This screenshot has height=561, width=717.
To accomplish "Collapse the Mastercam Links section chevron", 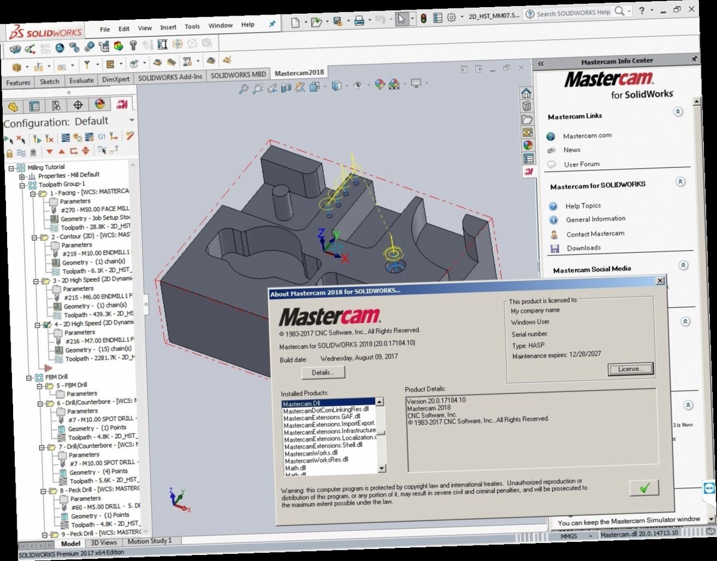I will coord(678,112).
